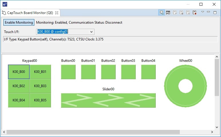Screen dimensions: 221x137
Task: Close the CapTouch Board Monitor tab
Action: pos(57,13)
